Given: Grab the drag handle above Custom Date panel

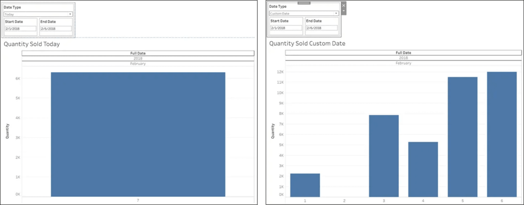Looking at the screenshot, I should pos(304,3).
